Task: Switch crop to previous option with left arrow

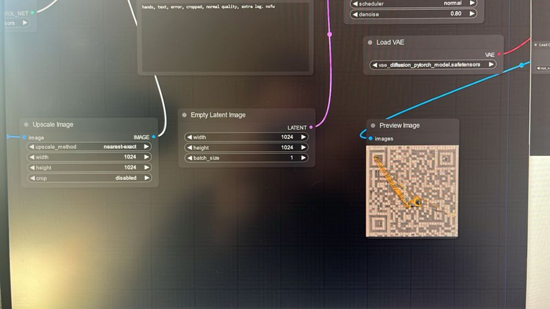Action: 32,178
